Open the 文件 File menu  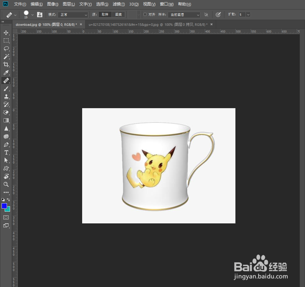[x=20, y=4]
